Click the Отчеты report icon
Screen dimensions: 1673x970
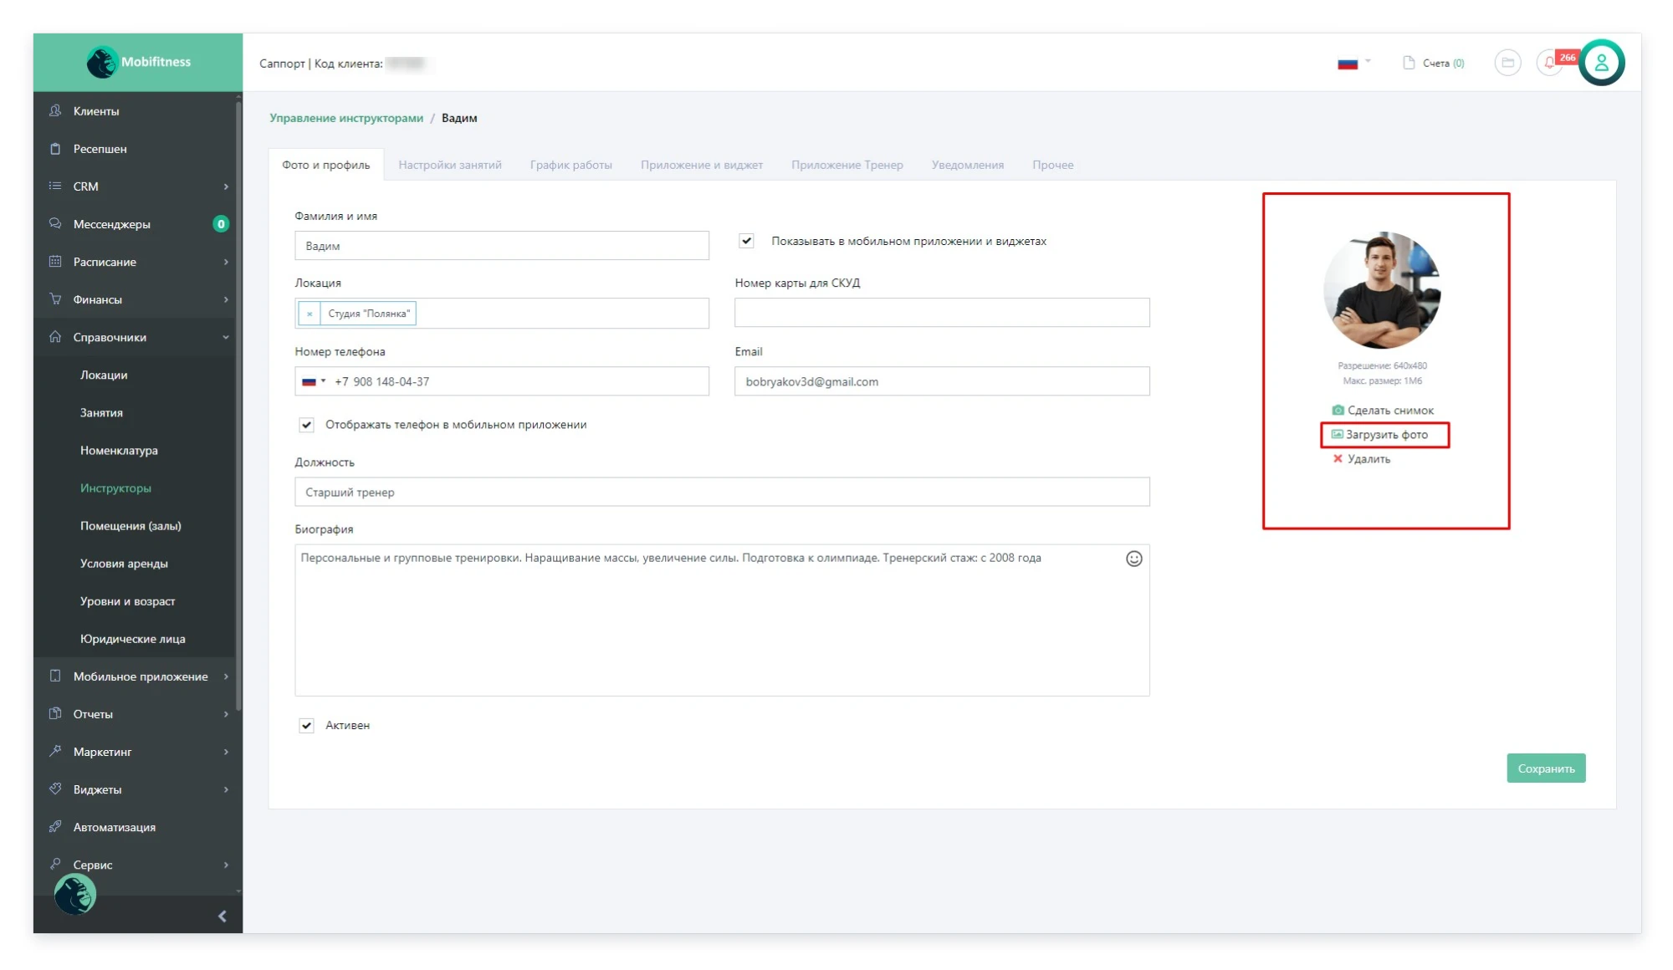point(55,713)
